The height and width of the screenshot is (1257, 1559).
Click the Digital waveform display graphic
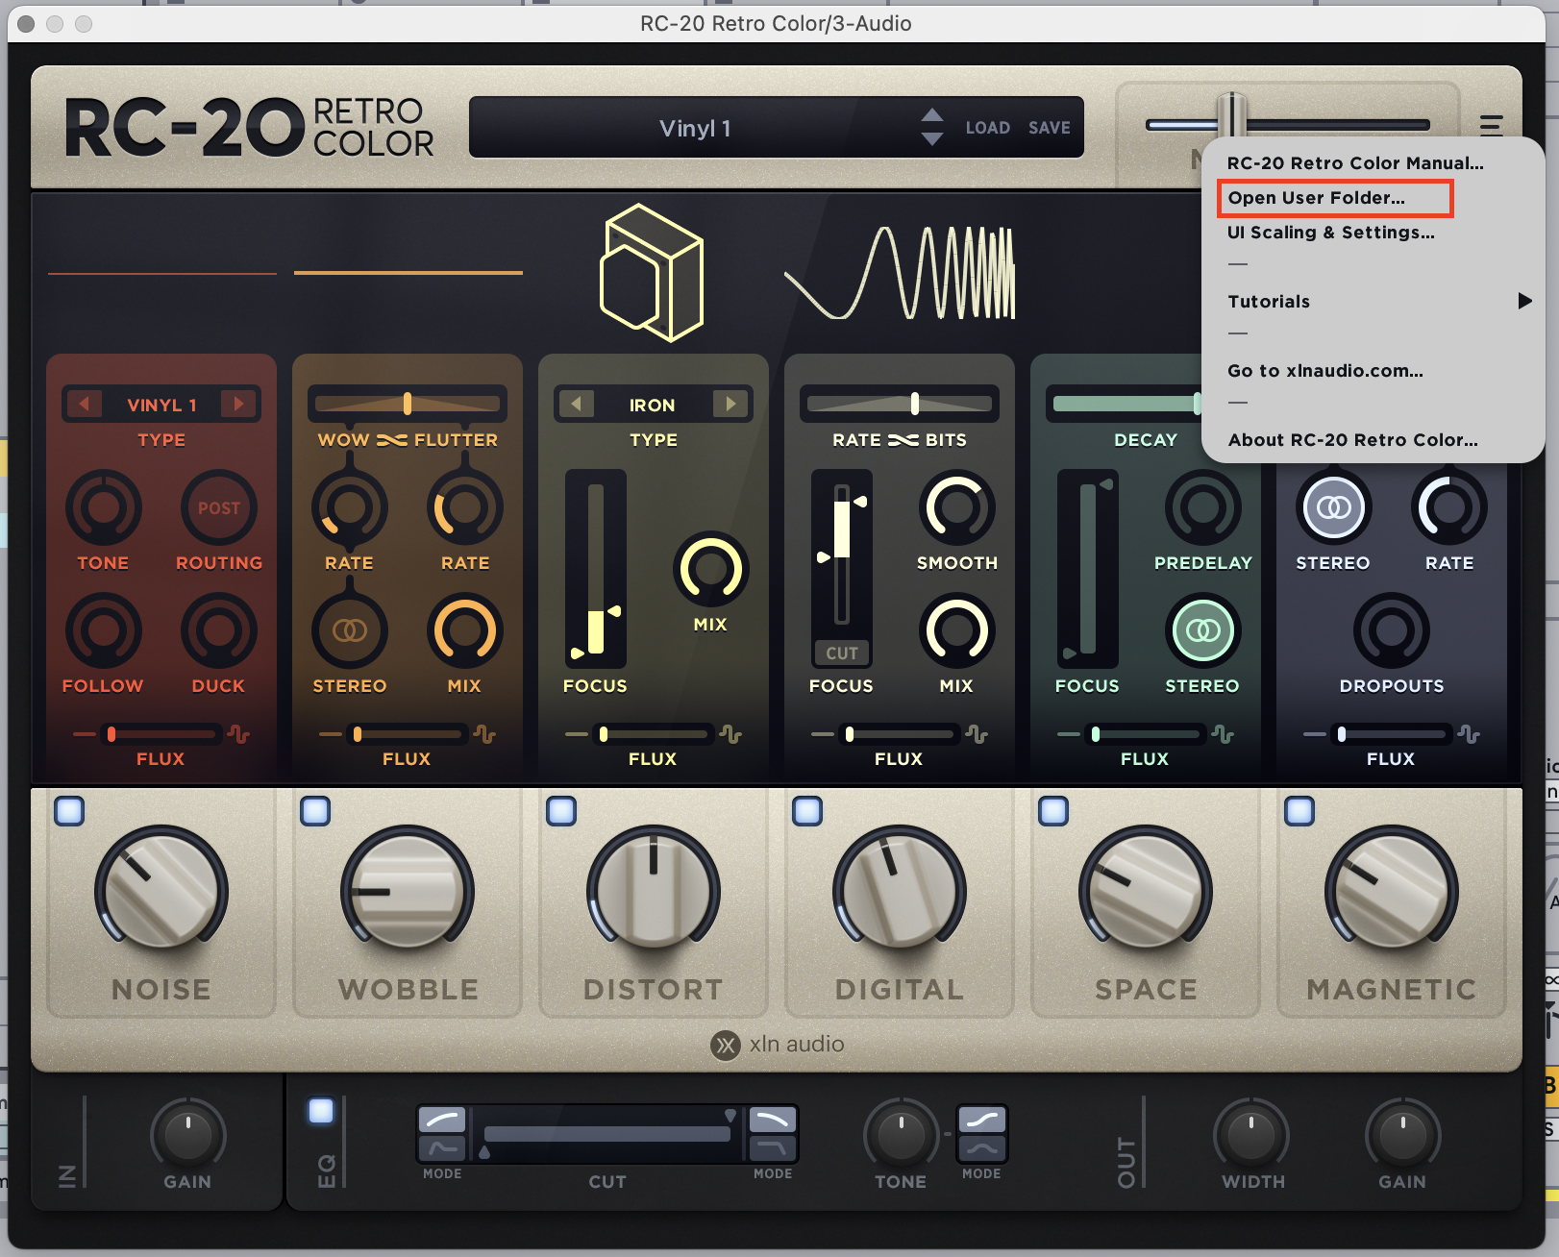[900, 273]
